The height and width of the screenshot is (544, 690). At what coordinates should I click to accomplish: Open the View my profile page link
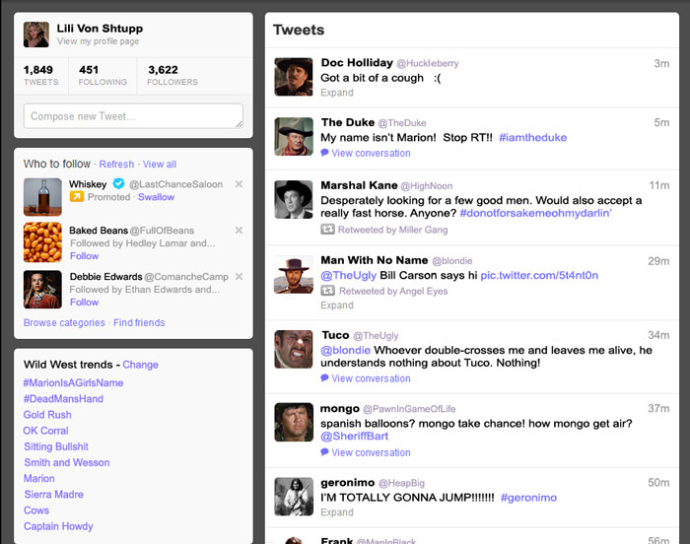98,41
